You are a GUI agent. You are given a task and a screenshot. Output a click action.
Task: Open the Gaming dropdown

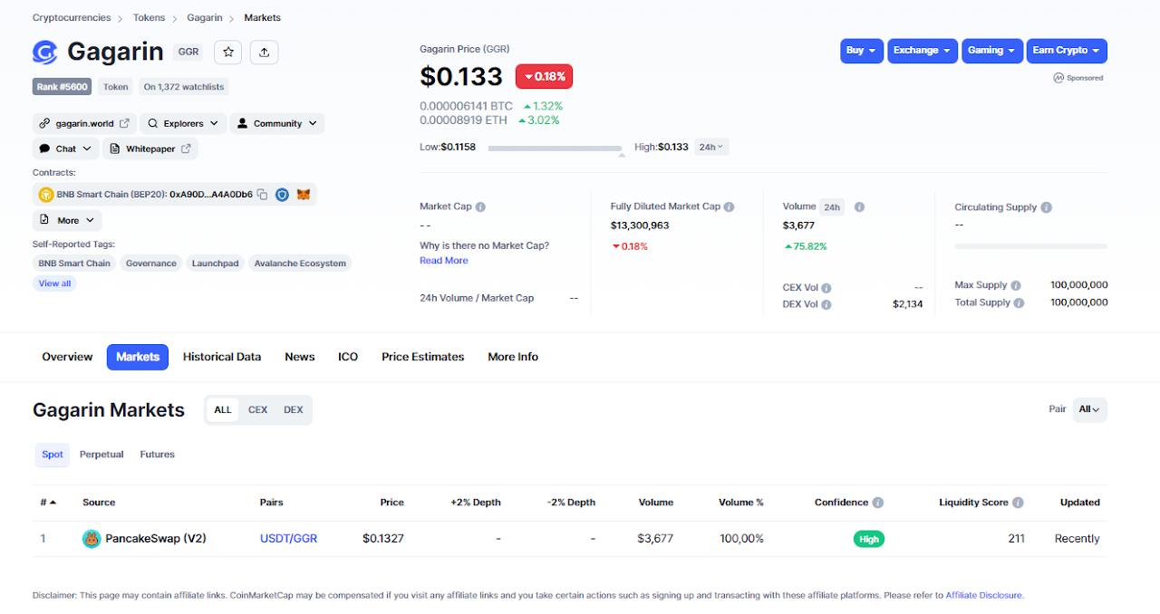[x=992, y=51]
